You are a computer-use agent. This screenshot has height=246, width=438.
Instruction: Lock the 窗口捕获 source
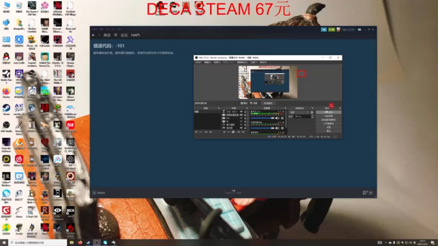click(x=245, y=125)
